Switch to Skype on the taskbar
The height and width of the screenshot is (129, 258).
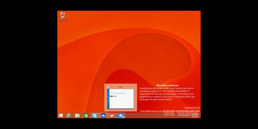click(x=95, y=115)
